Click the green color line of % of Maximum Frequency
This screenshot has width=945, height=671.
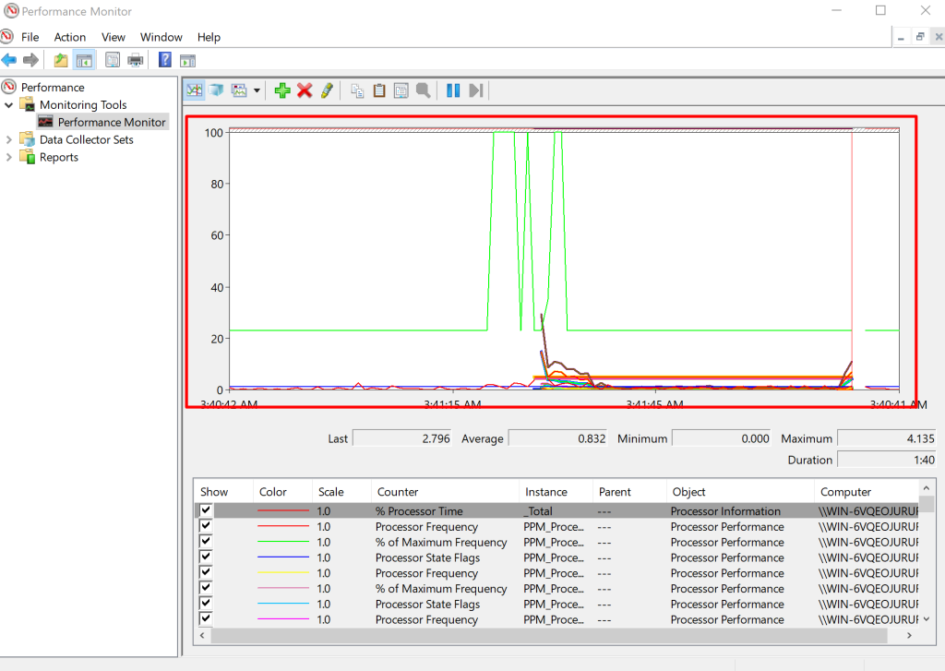pyautogui.click(x=282, y=542)
